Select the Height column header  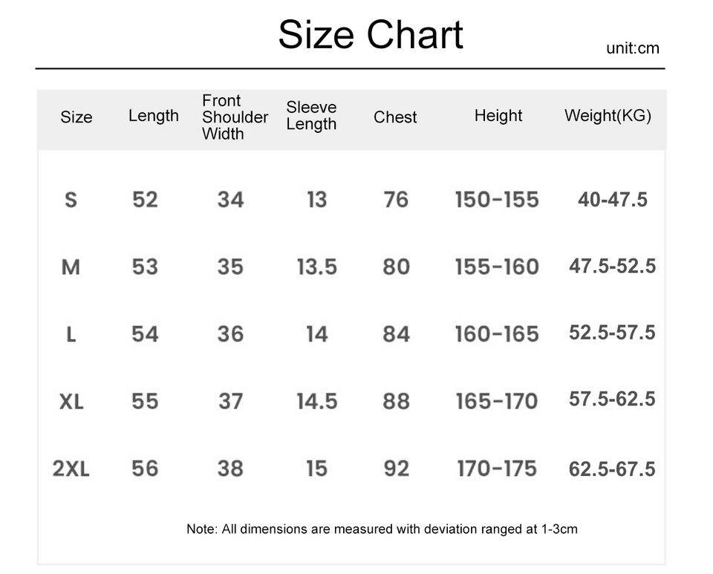pyautogui.click(x=498, y=116)
